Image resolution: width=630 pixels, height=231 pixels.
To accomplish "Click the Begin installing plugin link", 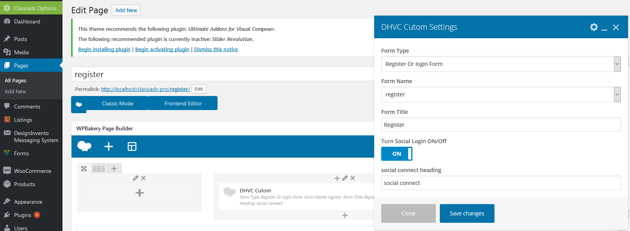I will point(104,49).
